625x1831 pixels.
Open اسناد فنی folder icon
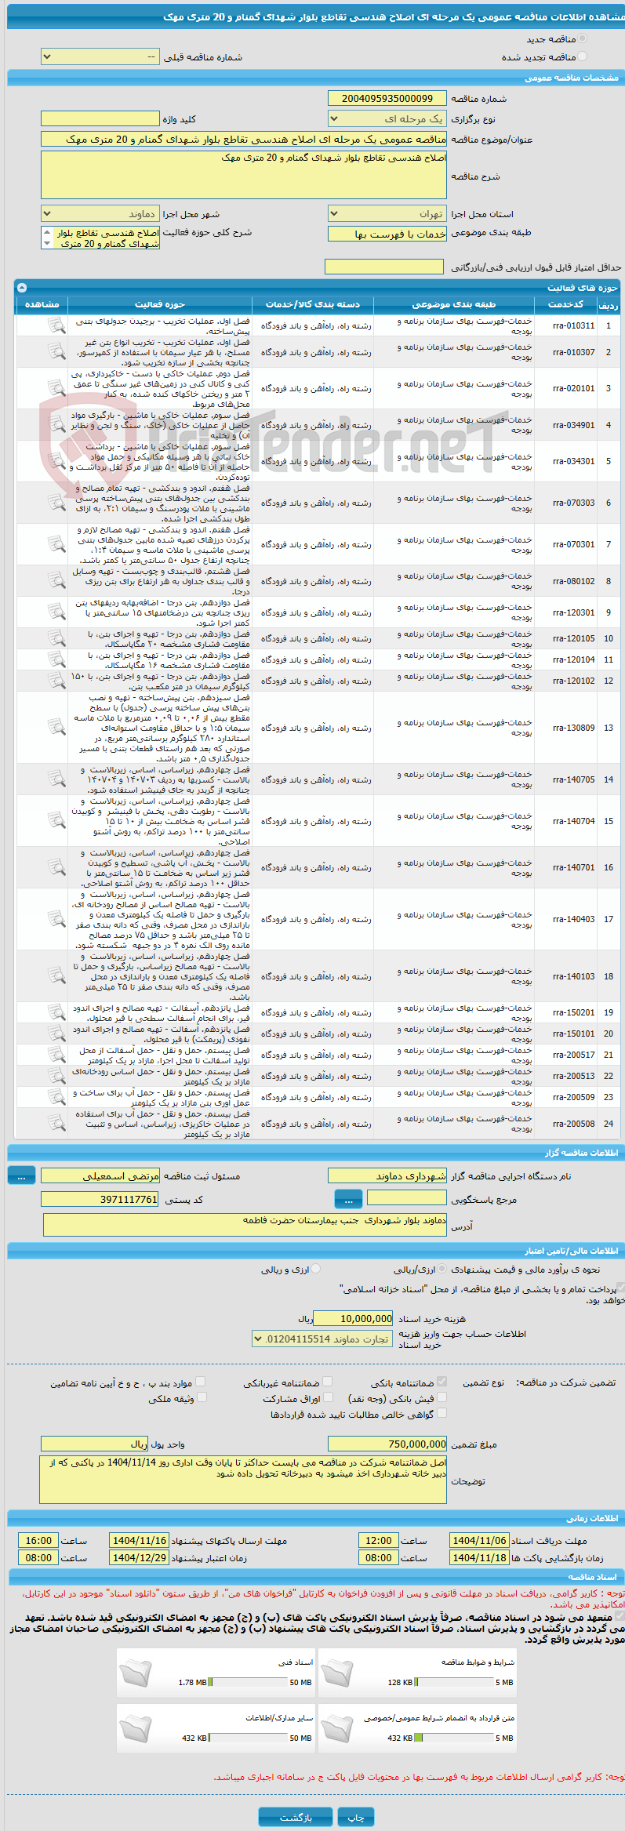click(x=136, y=1673)
